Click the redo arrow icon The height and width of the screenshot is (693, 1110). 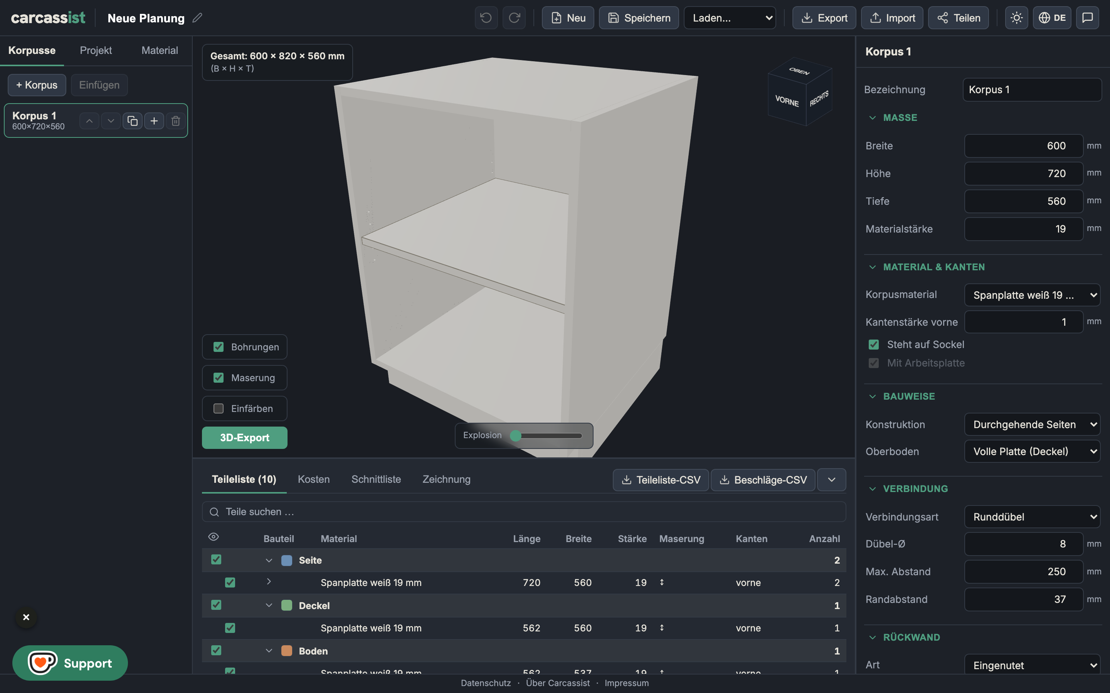(514, 18)
